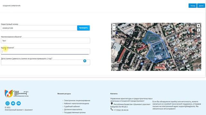Click the Проверить button to verify the cadastral number
The height and width of the screenshot is (115, 206).
(83, 28)
